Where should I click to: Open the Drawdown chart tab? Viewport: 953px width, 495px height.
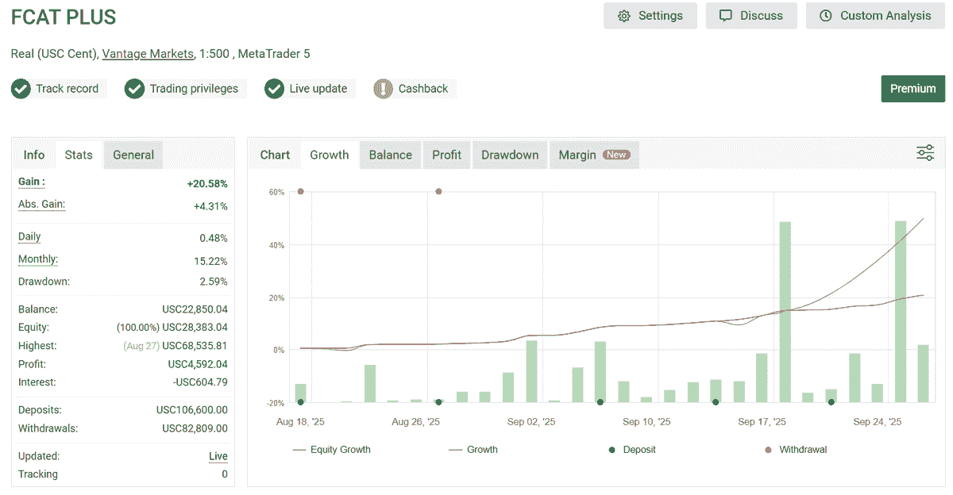pos(510,155)
